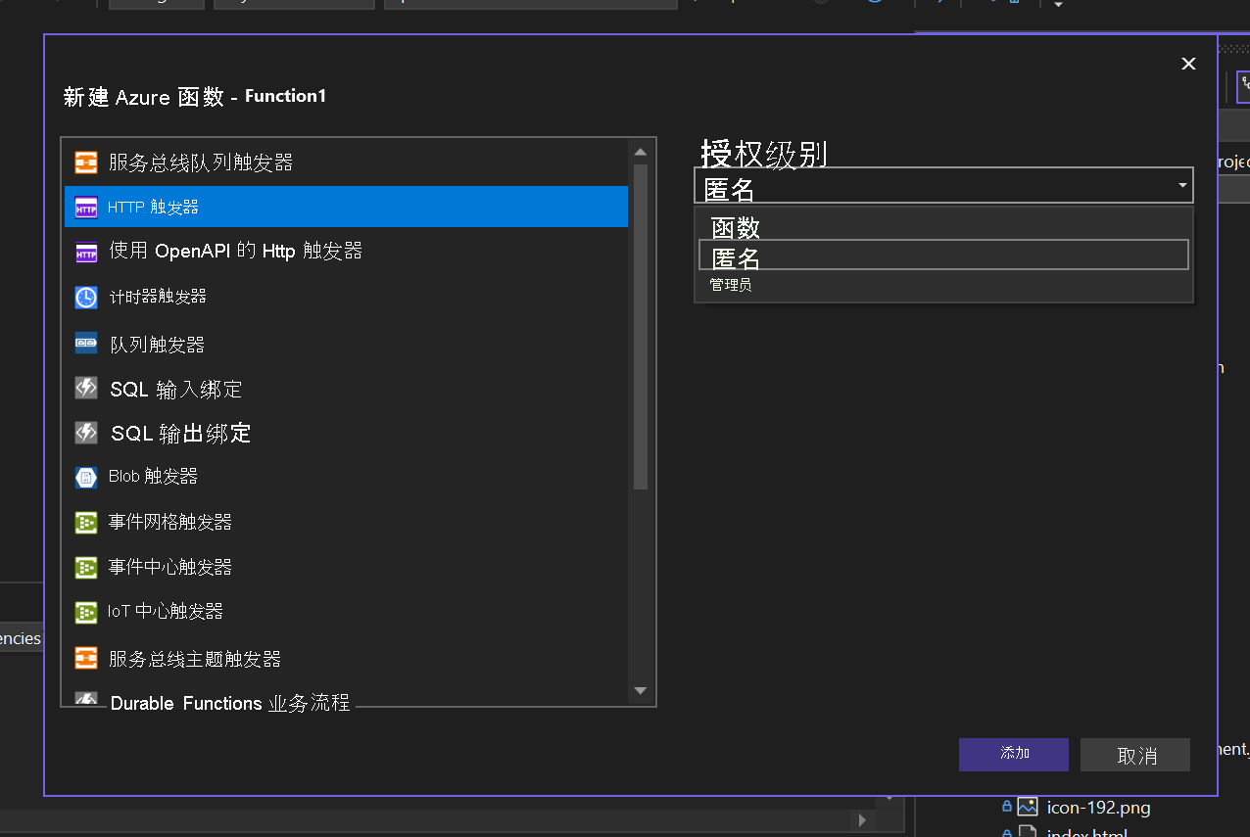This screenshot has height=837, width=1250.
Task: Select Durable Functions 业务流程 template
Action: pos(346,696)
